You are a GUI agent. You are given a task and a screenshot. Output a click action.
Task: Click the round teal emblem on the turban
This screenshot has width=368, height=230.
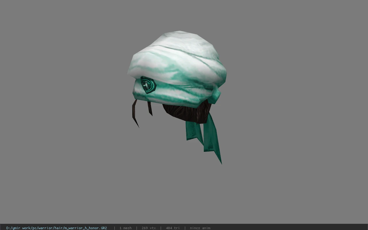click(x=148, y=85)
